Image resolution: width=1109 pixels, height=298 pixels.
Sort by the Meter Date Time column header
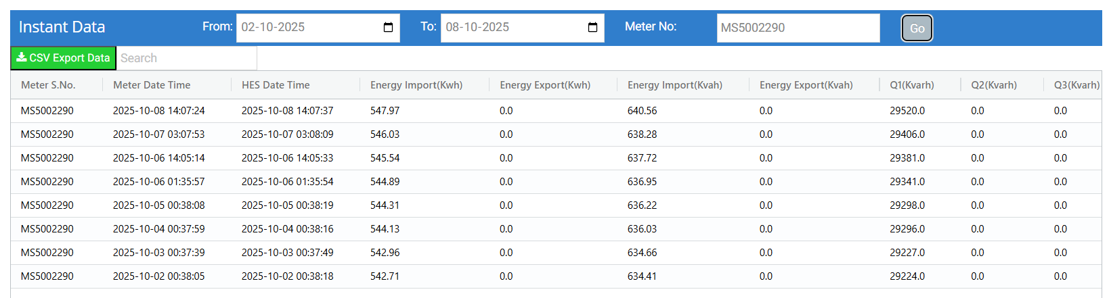coord(152,85)
